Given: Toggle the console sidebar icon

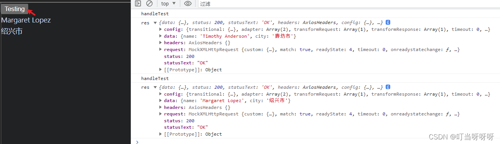Looking at the screenshot, I should click(138, 3).
